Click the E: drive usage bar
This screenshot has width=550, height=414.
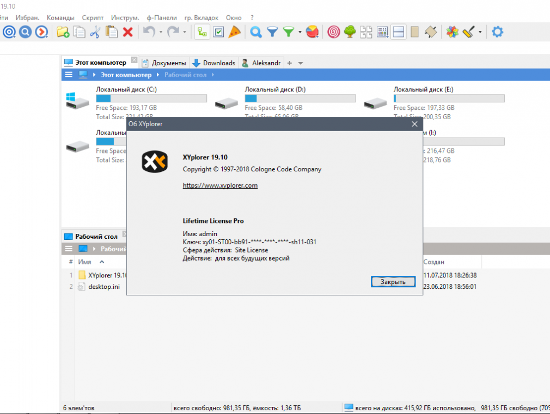click(449, 98)
